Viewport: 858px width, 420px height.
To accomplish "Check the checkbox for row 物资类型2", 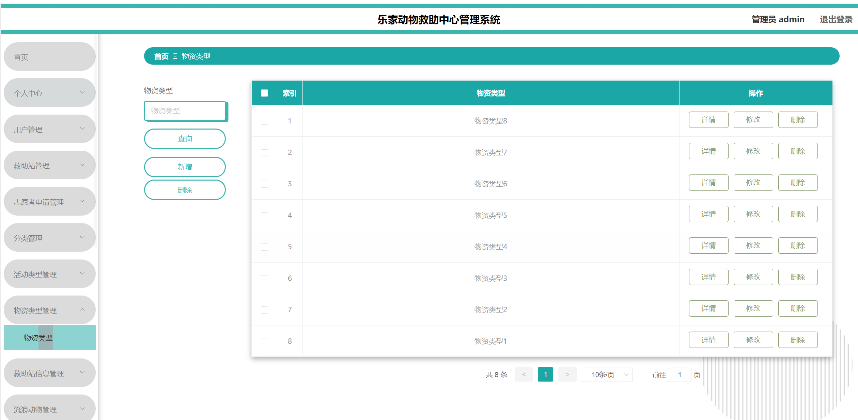I will point(264,310).
